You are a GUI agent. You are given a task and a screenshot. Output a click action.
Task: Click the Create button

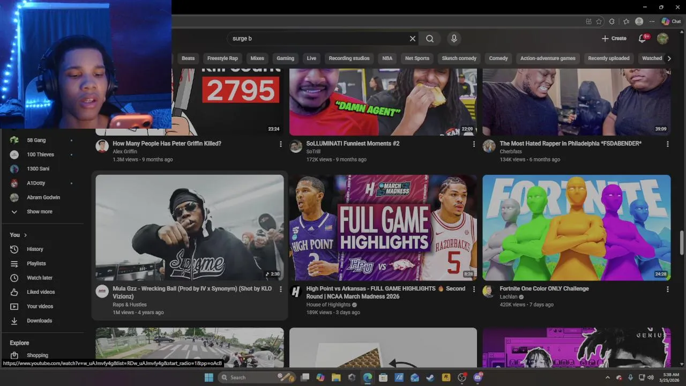pyautogui.click(x=614, y=39)
